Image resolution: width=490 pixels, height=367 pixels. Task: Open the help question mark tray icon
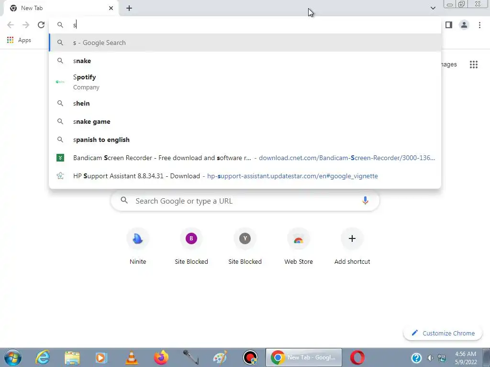[x=416, y=357]
